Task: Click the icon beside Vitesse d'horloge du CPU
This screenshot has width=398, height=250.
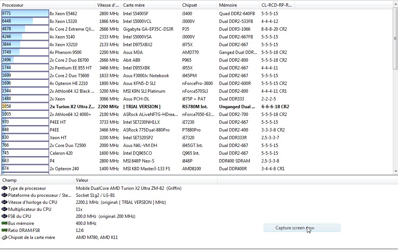Action: click(4, 202)
